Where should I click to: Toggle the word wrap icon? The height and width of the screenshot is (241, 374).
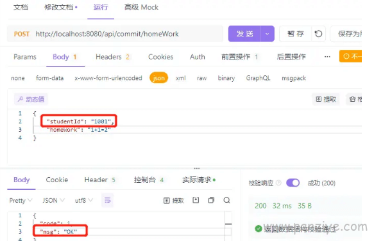pos(108,200)
